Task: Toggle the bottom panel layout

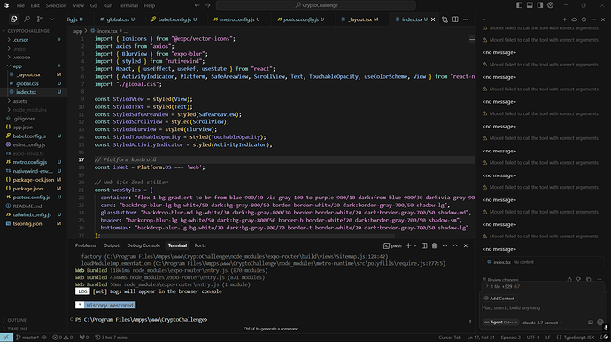Action: point(530,5)
